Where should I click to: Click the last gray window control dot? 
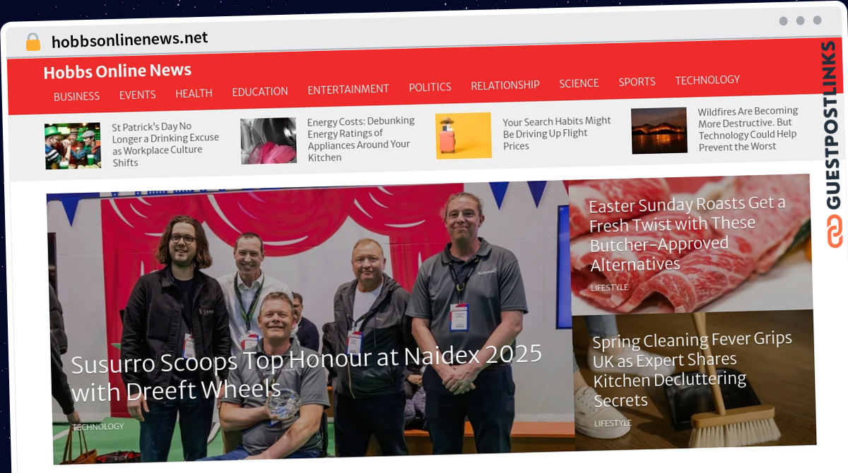coord(818,20)
